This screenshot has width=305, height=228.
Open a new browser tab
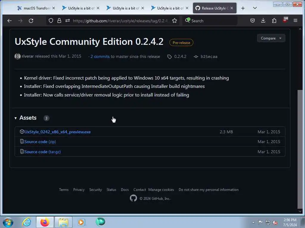click(x=243, y=8)
